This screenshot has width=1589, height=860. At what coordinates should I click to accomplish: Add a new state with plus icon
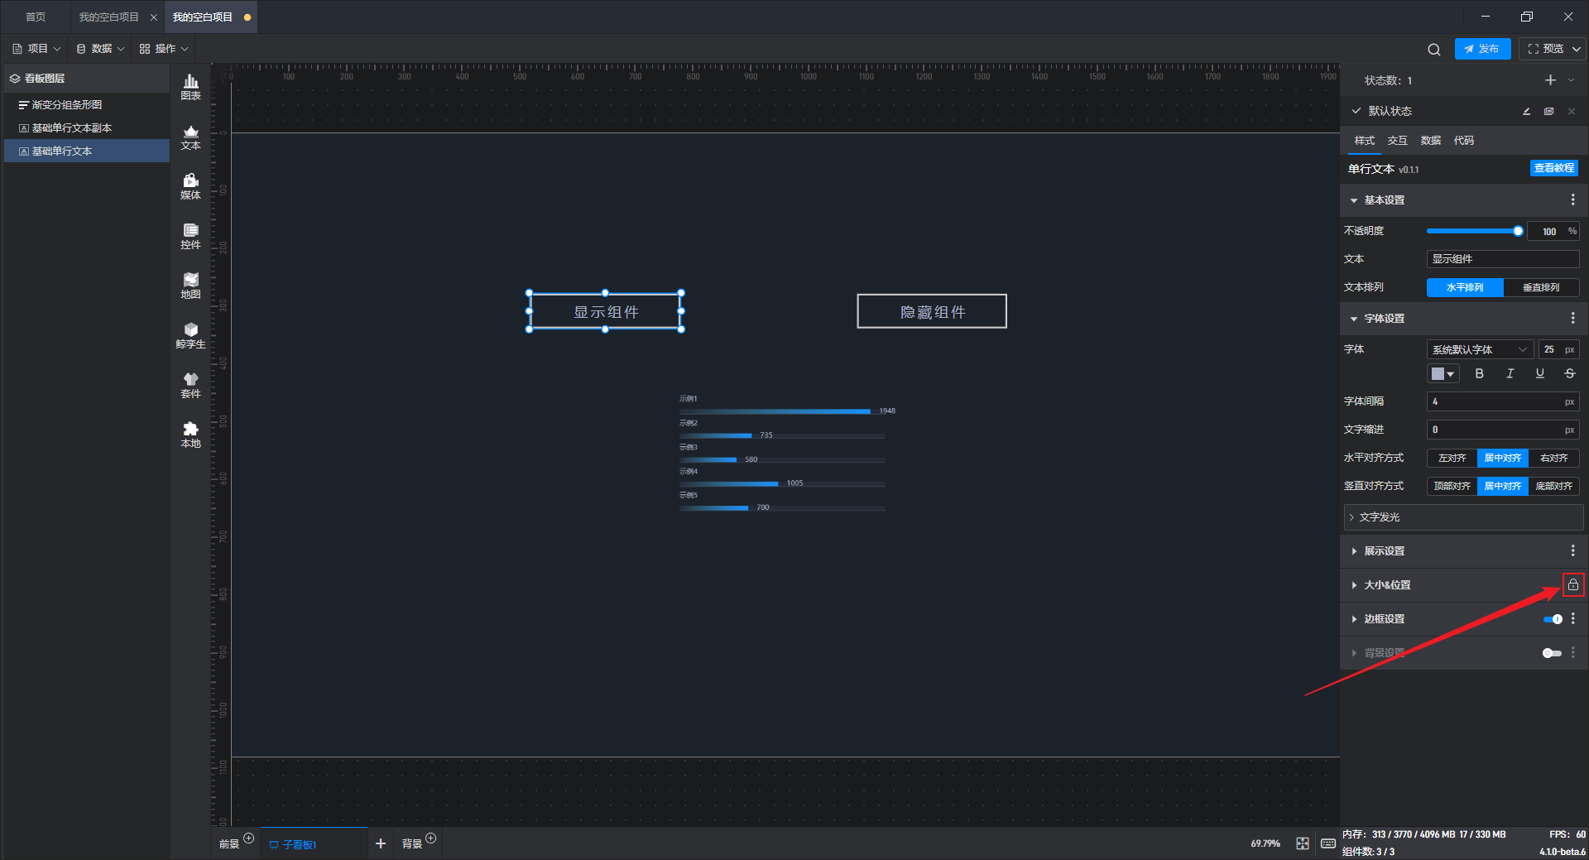coord(1550,80)
